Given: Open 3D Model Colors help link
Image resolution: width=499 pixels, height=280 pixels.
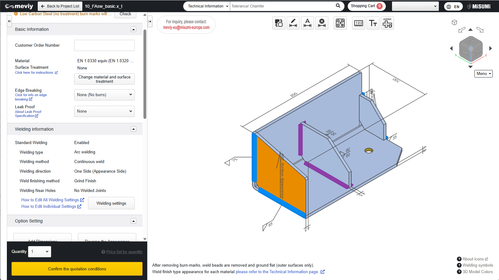Looking at the screenshot, I should click(475, 272).
